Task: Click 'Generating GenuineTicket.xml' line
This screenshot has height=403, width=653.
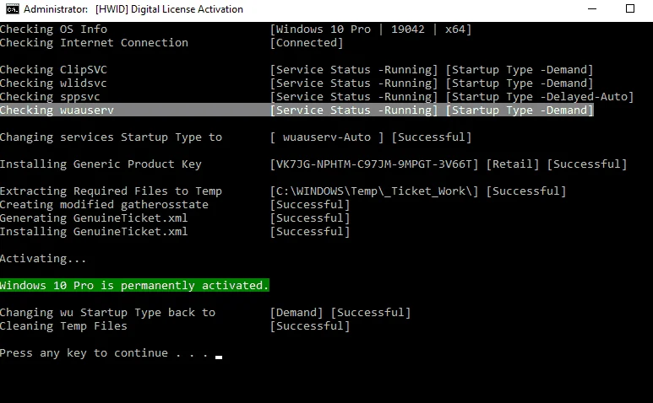Action: click(x=94, y=218)
